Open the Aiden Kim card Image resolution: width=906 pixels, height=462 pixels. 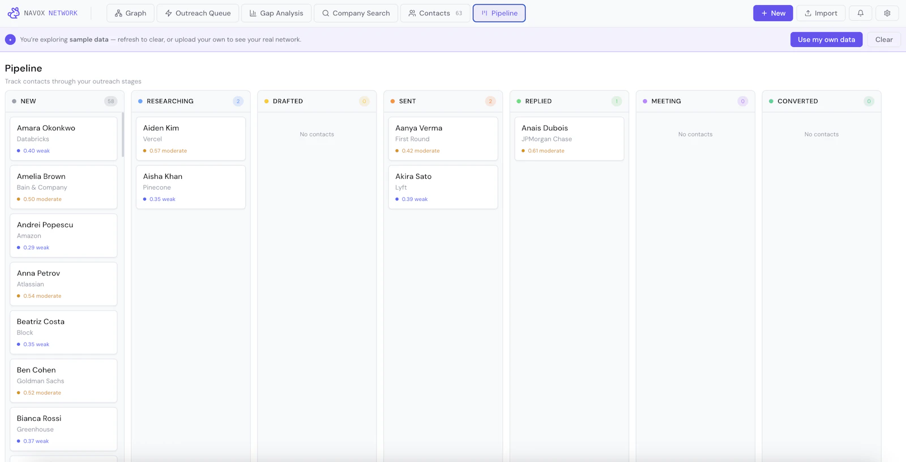[x=191, y=139]
